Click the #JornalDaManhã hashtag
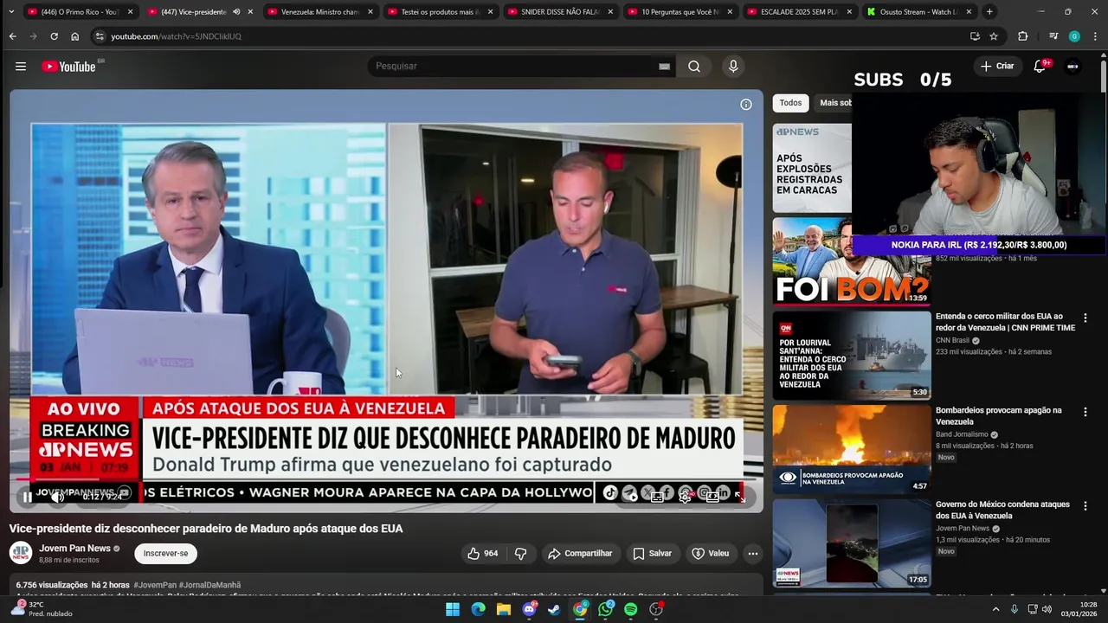This screenshot has height=623, width=1108. [209, 586]
